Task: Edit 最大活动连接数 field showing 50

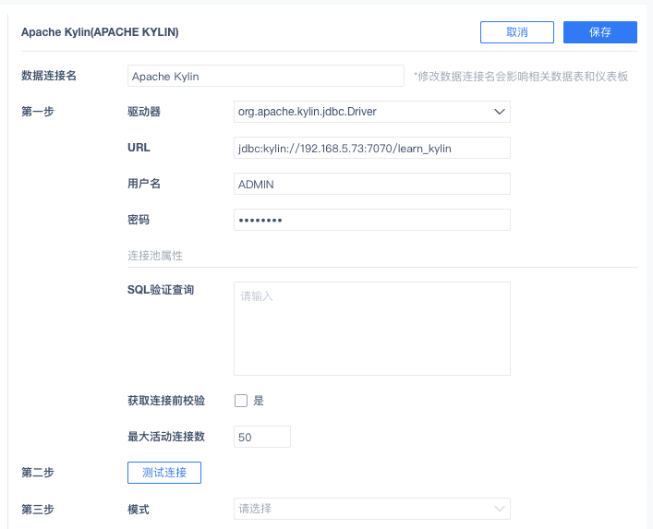Action: pos(262,437)
